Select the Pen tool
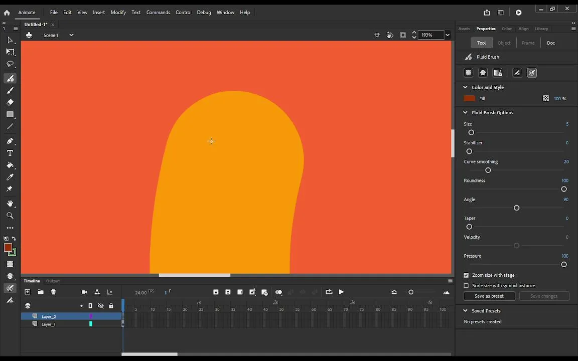Viewport: 578px width, 361px height. pos(11,141)
